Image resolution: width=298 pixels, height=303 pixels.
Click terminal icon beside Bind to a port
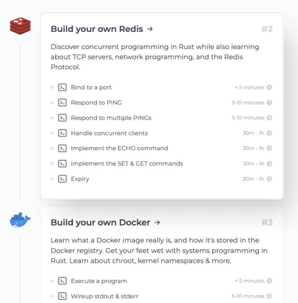coord(63,88)
